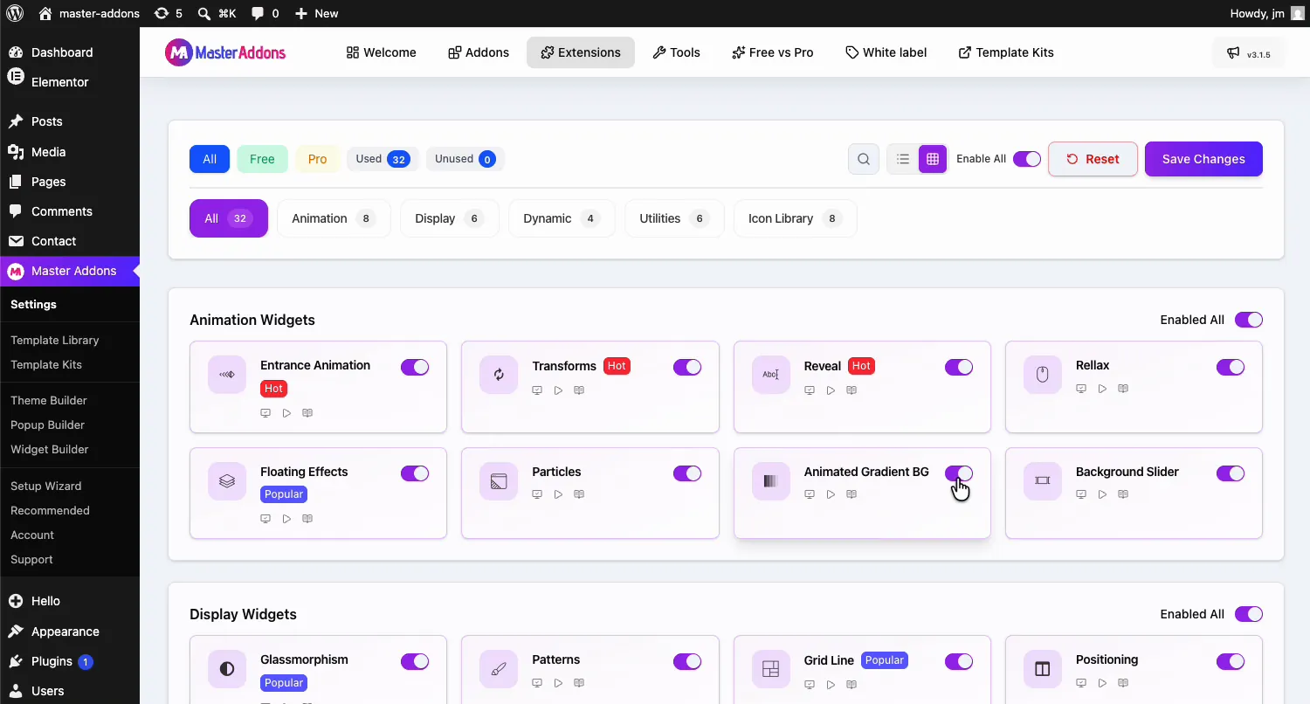Click the Floating Effects layers icon
1310x704 pixels.
pyautogui.click(x=227, y=481)
